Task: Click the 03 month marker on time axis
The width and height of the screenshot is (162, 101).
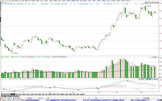Action: click(116, 93)
